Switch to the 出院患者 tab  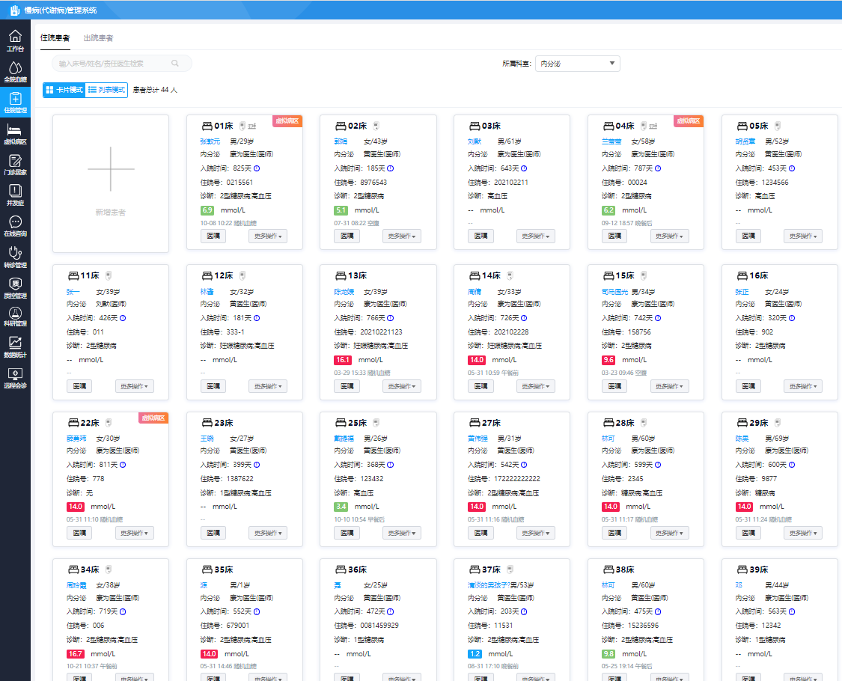tap(98, 38)
